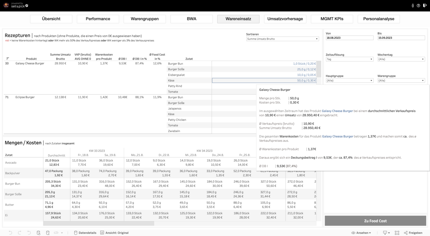430x236 pixels.
Task: Click the undo arrow in bottom toolbar
Action: (x=10, y=233)
